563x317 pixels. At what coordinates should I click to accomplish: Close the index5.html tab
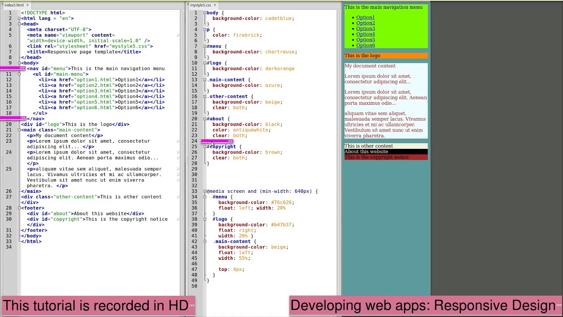point(27,5)
